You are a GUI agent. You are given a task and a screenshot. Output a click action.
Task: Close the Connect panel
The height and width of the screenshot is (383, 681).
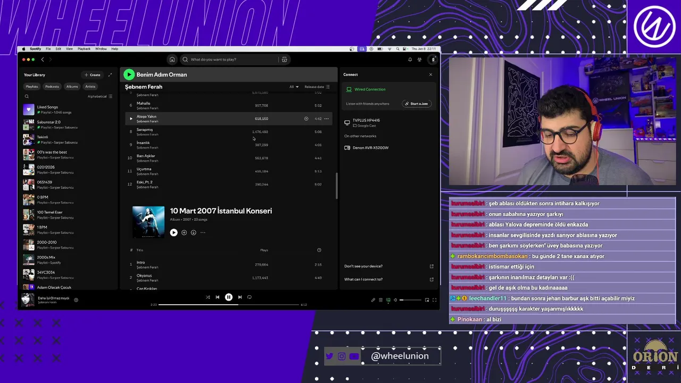pos(430,74)
